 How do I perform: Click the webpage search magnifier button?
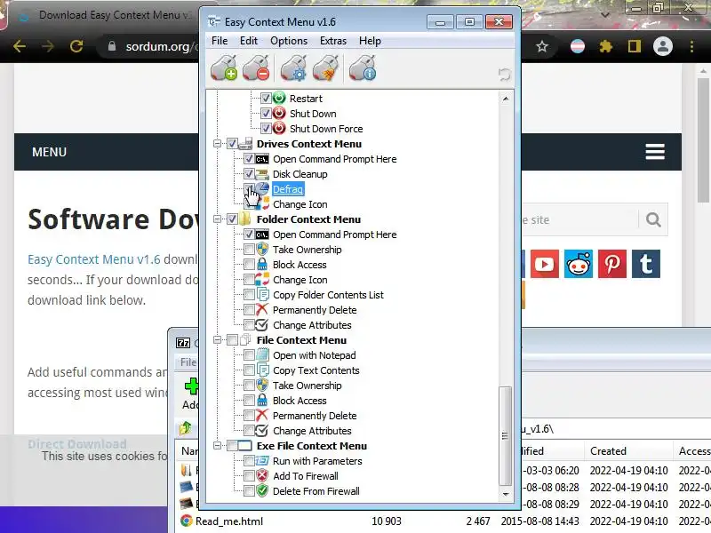(x=653, y=219)
